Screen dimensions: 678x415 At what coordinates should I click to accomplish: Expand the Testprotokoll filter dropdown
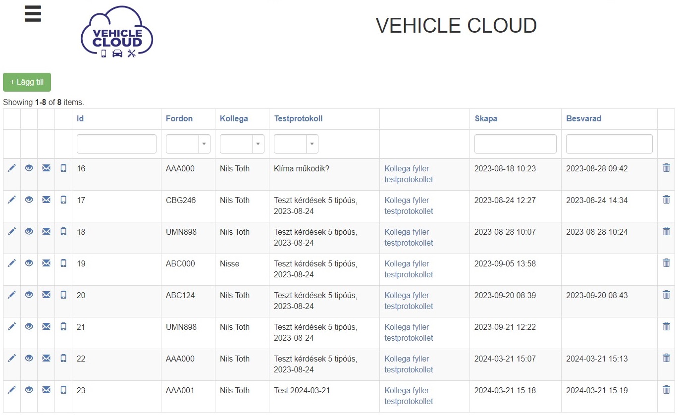tap(296, 144)
